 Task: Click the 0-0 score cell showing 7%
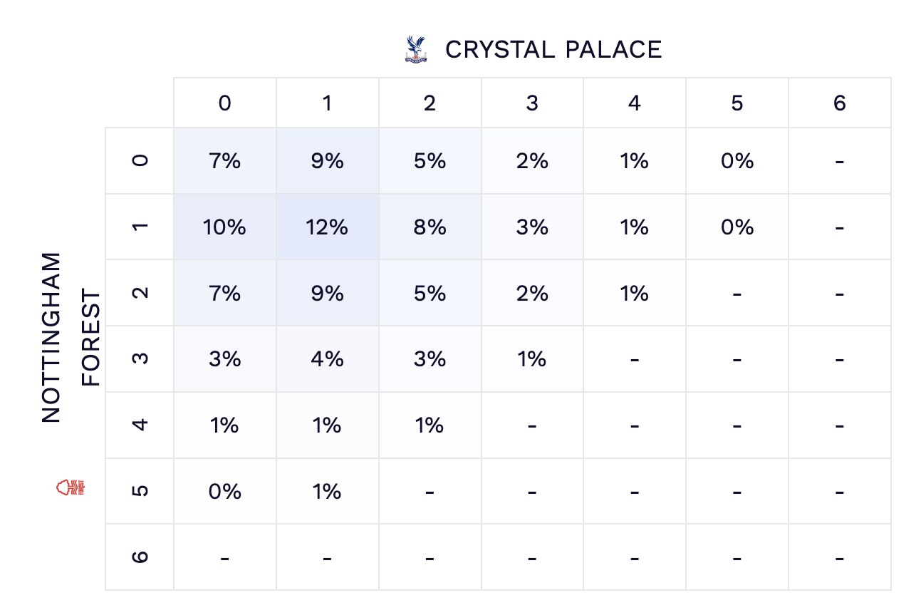pos(224,161)
